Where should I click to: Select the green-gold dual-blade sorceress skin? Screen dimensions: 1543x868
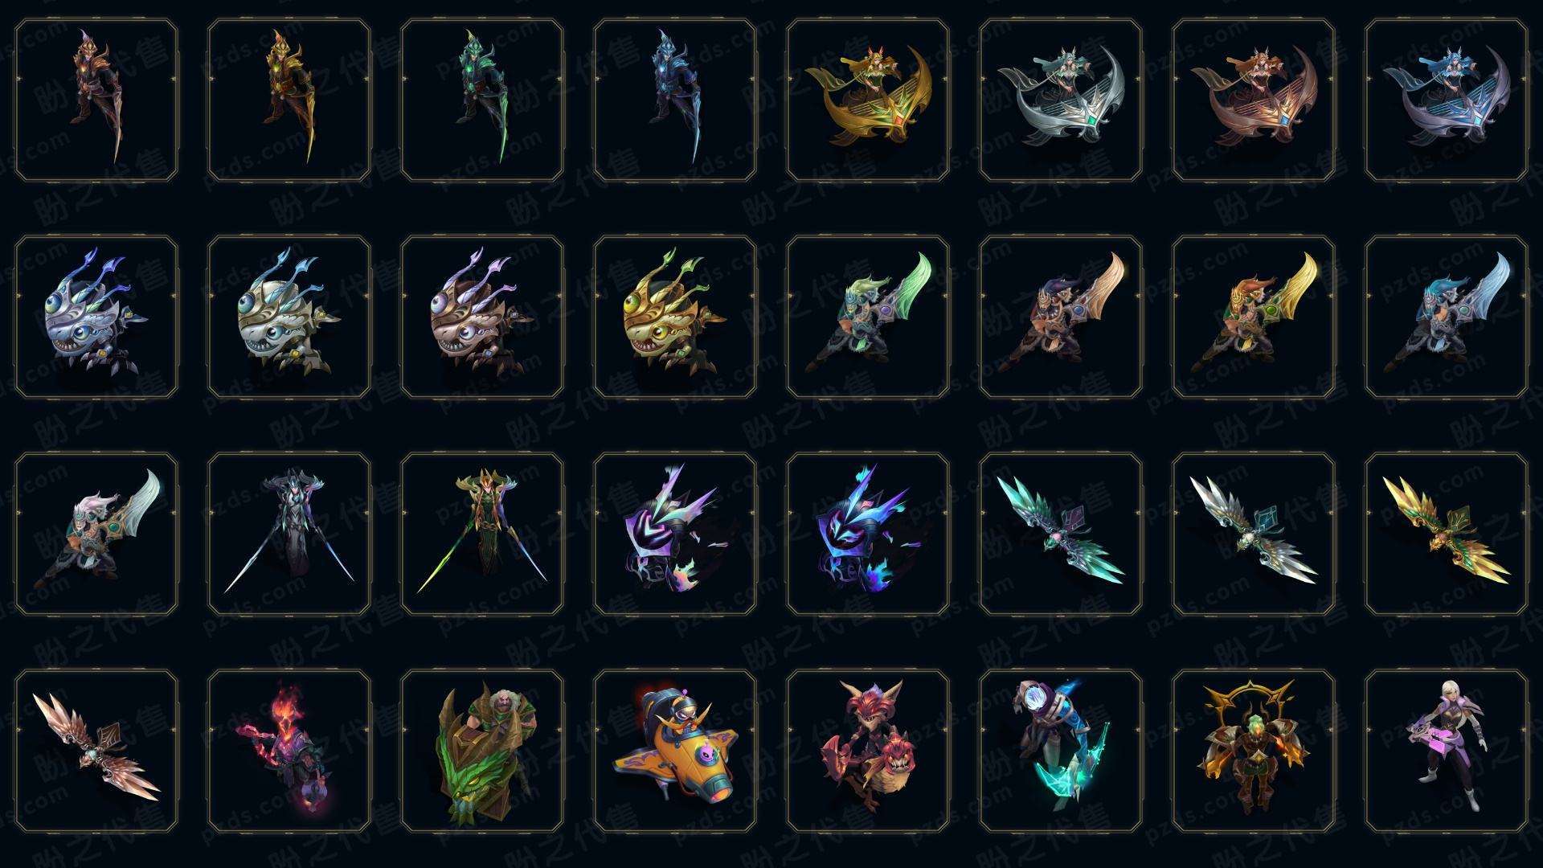click(x=482, y=534)
